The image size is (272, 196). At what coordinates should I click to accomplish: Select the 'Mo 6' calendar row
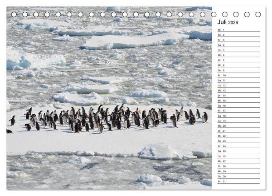point(239,55)
